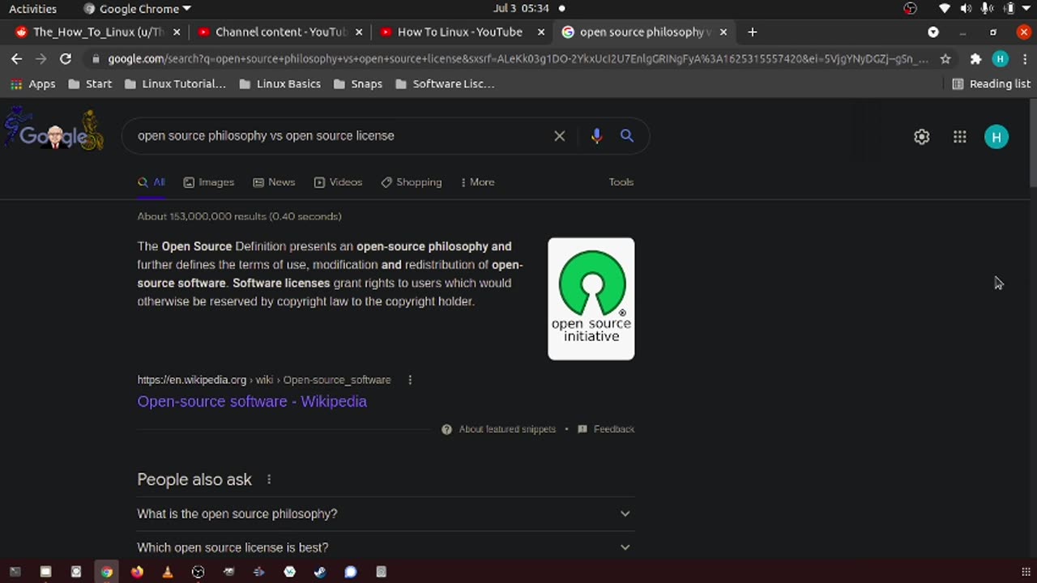Switch to Shopping results
1037x583 pixels.
pyautogui.click(x=412, y=182)
